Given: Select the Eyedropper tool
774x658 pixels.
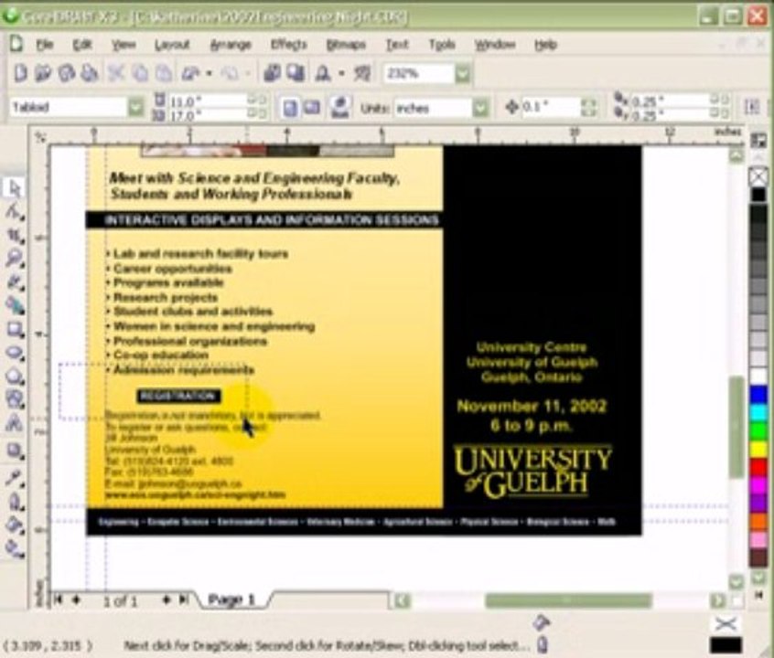Looking at the screenshot, I should (x=14, y=477).
